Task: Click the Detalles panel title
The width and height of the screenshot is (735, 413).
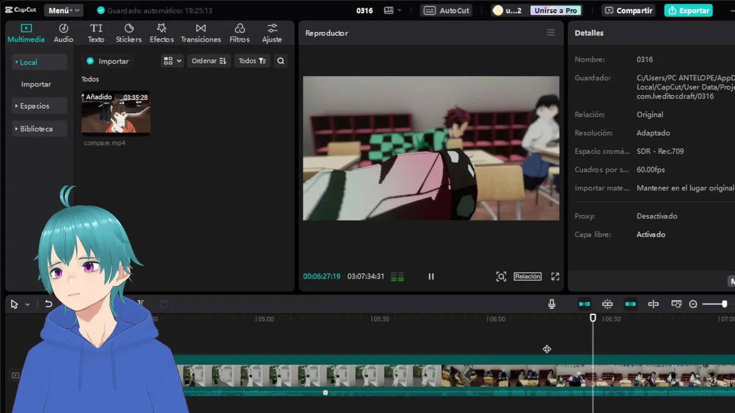Action: [x=589, y=33]
